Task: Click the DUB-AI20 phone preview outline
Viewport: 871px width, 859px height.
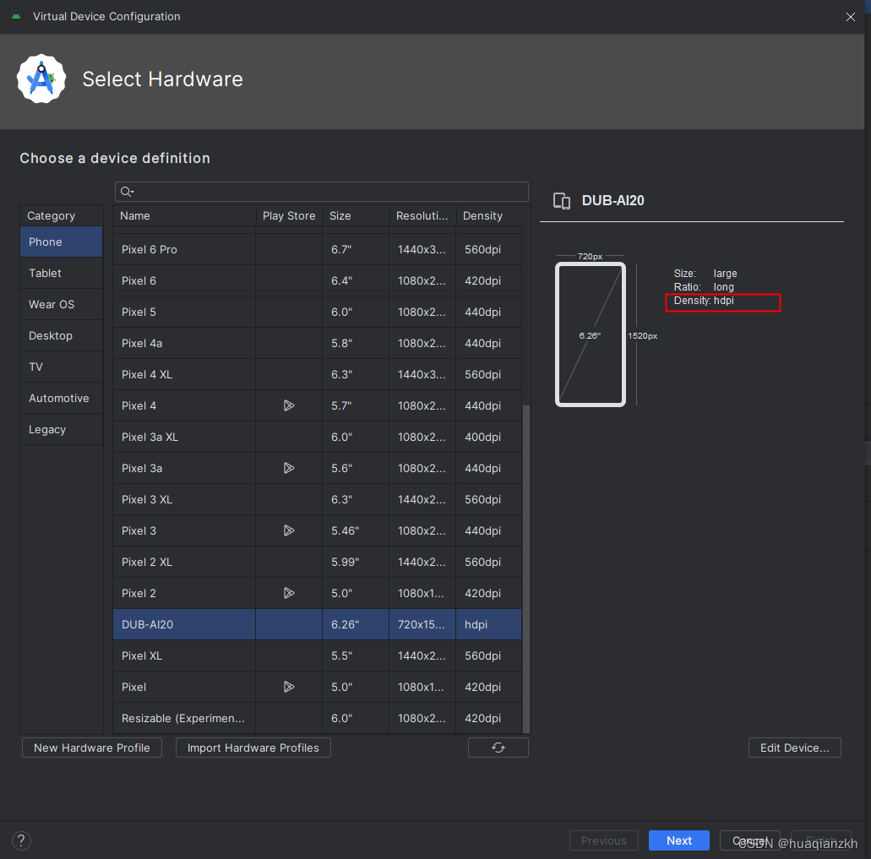Action: pos(590,334)
